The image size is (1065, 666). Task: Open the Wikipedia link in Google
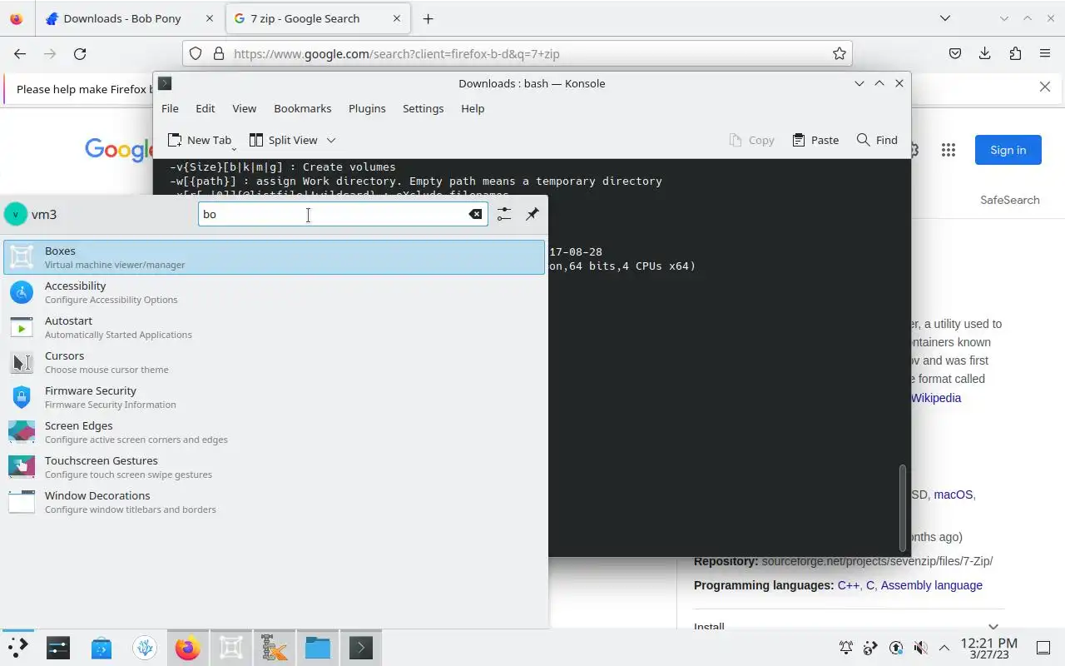click(936, 398)
